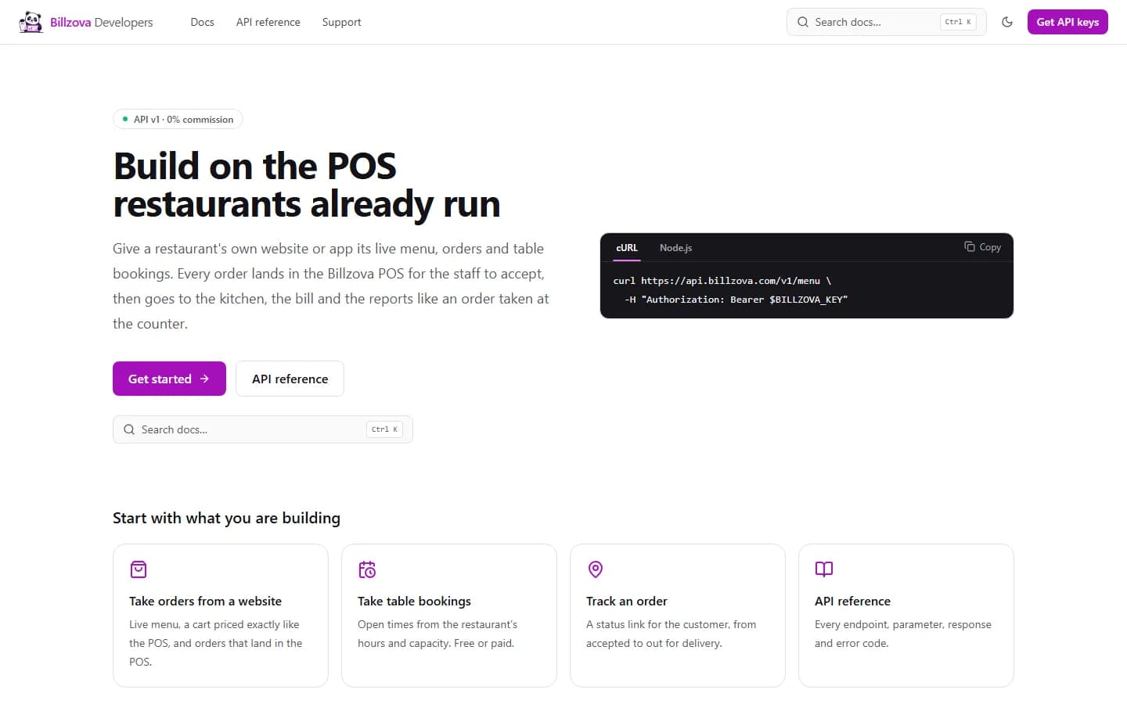Image resolution: width=1127 pixels, height=704 pixels.
Task: Open the Docs menu item
Action: 202,22
